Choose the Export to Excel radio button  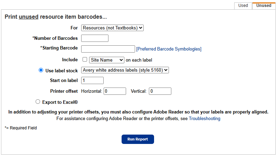(x=38, y=102)
